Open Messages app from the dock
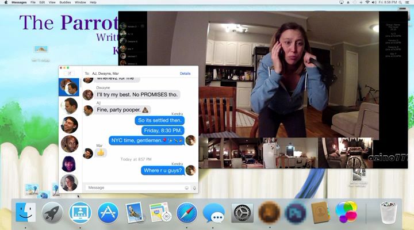The height and width of the screenshot is (230, 414). tap(214, 213)
